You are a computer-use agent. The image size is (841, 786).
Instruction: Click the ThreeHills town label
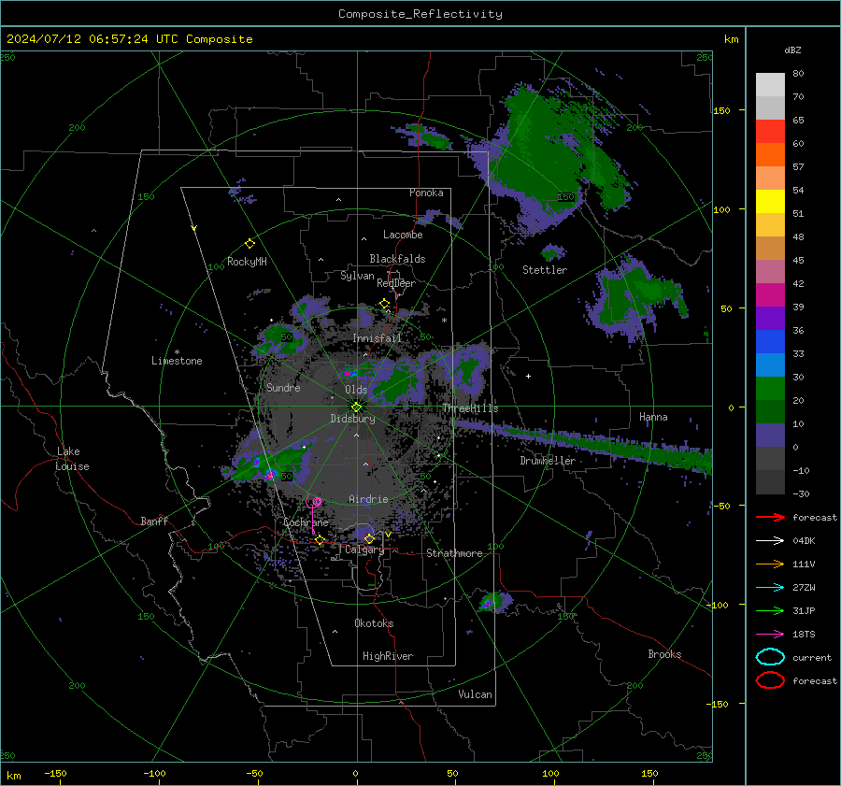[470, 408]
